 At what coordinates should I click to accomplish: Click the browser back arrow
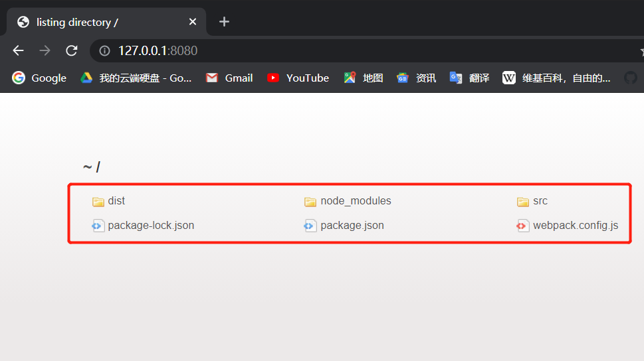(x=19, y=50)
